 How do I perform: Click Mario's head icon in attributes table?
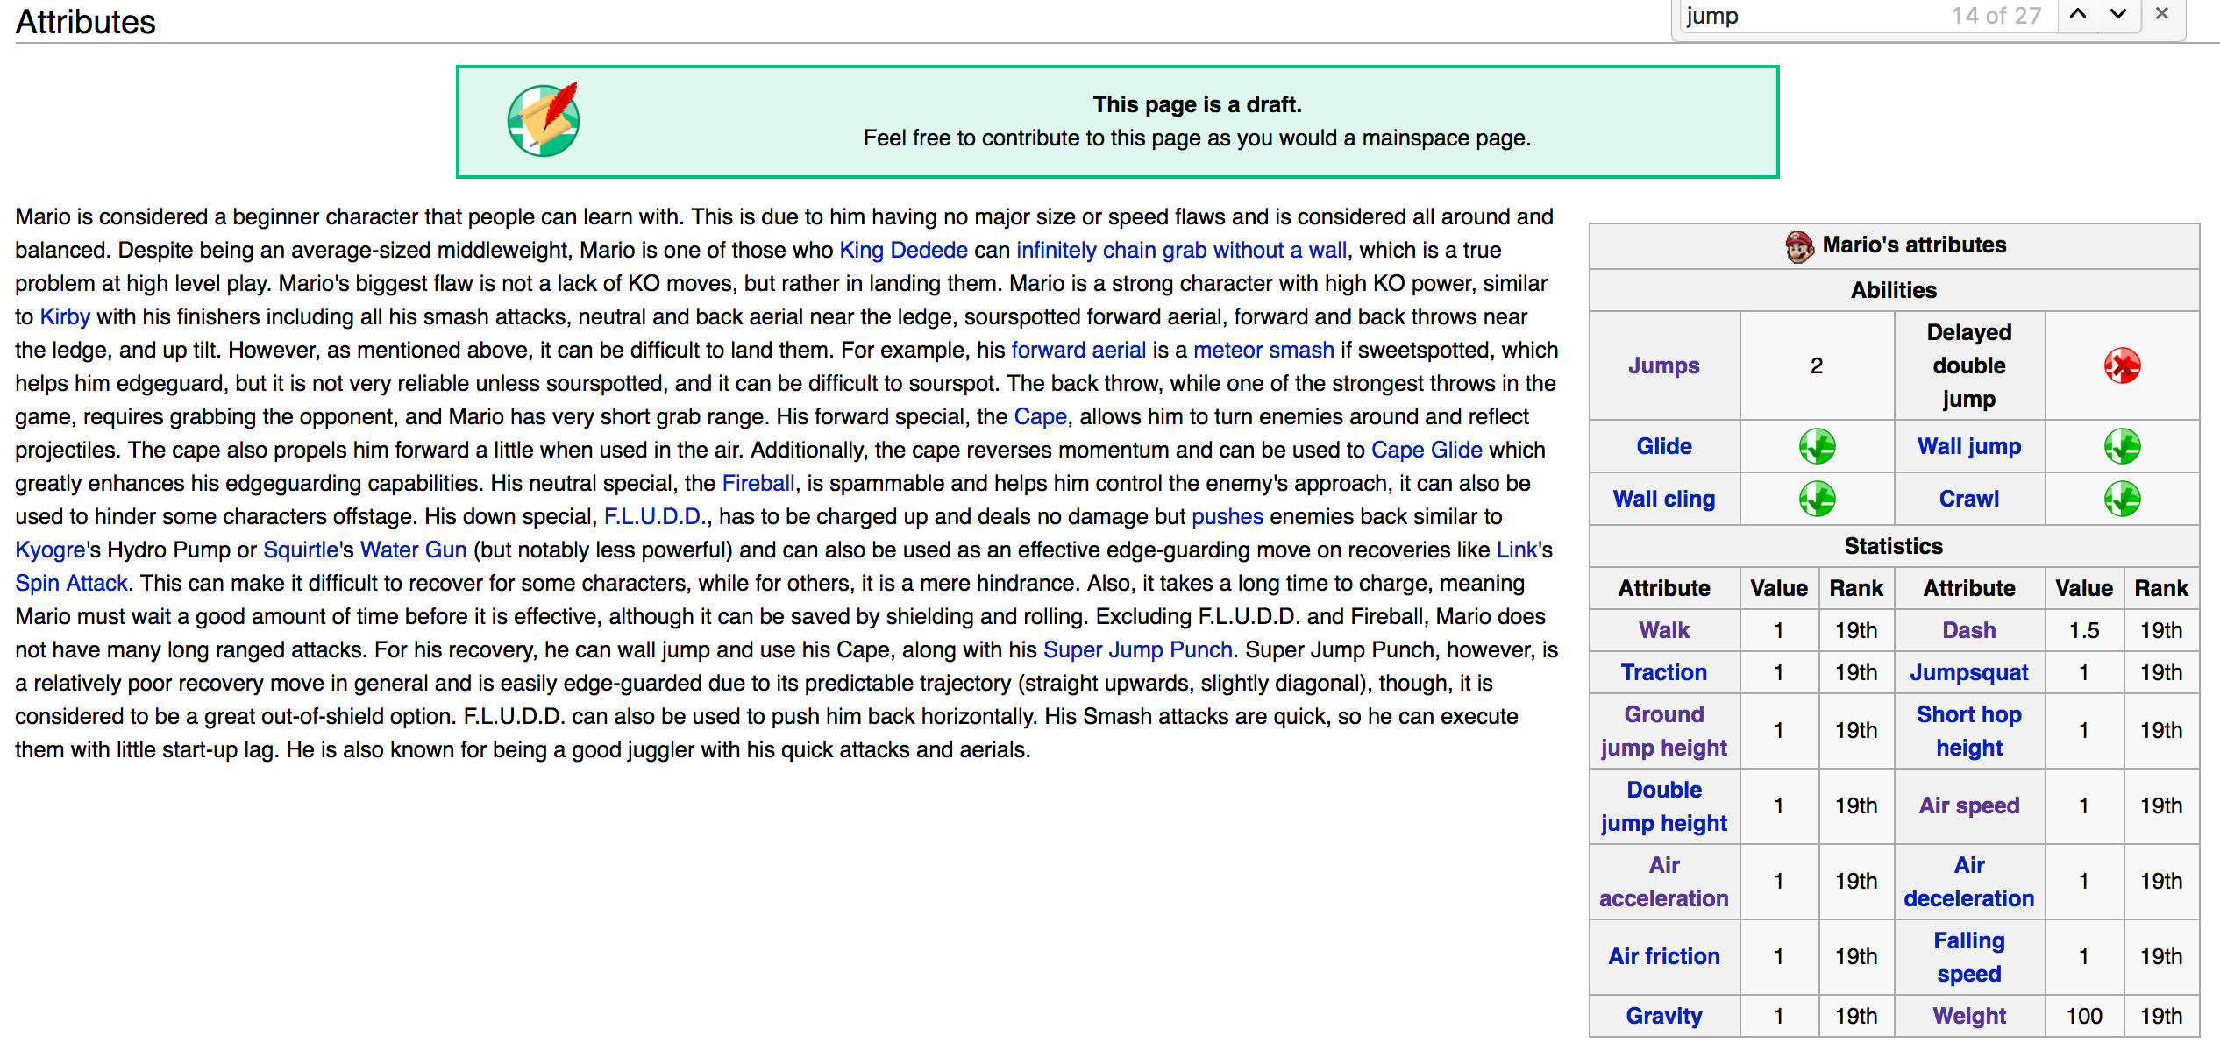pyautogui.click(x=1799, y=246)
